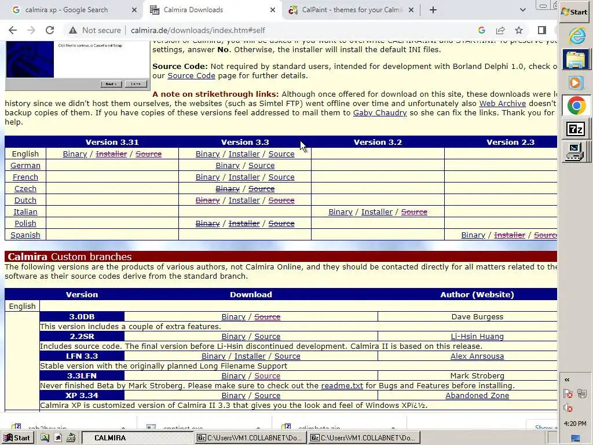Download 3.0DB Binary by Dave Burgess
Viewport: 593px width, 445px height.
coord(233,317)
